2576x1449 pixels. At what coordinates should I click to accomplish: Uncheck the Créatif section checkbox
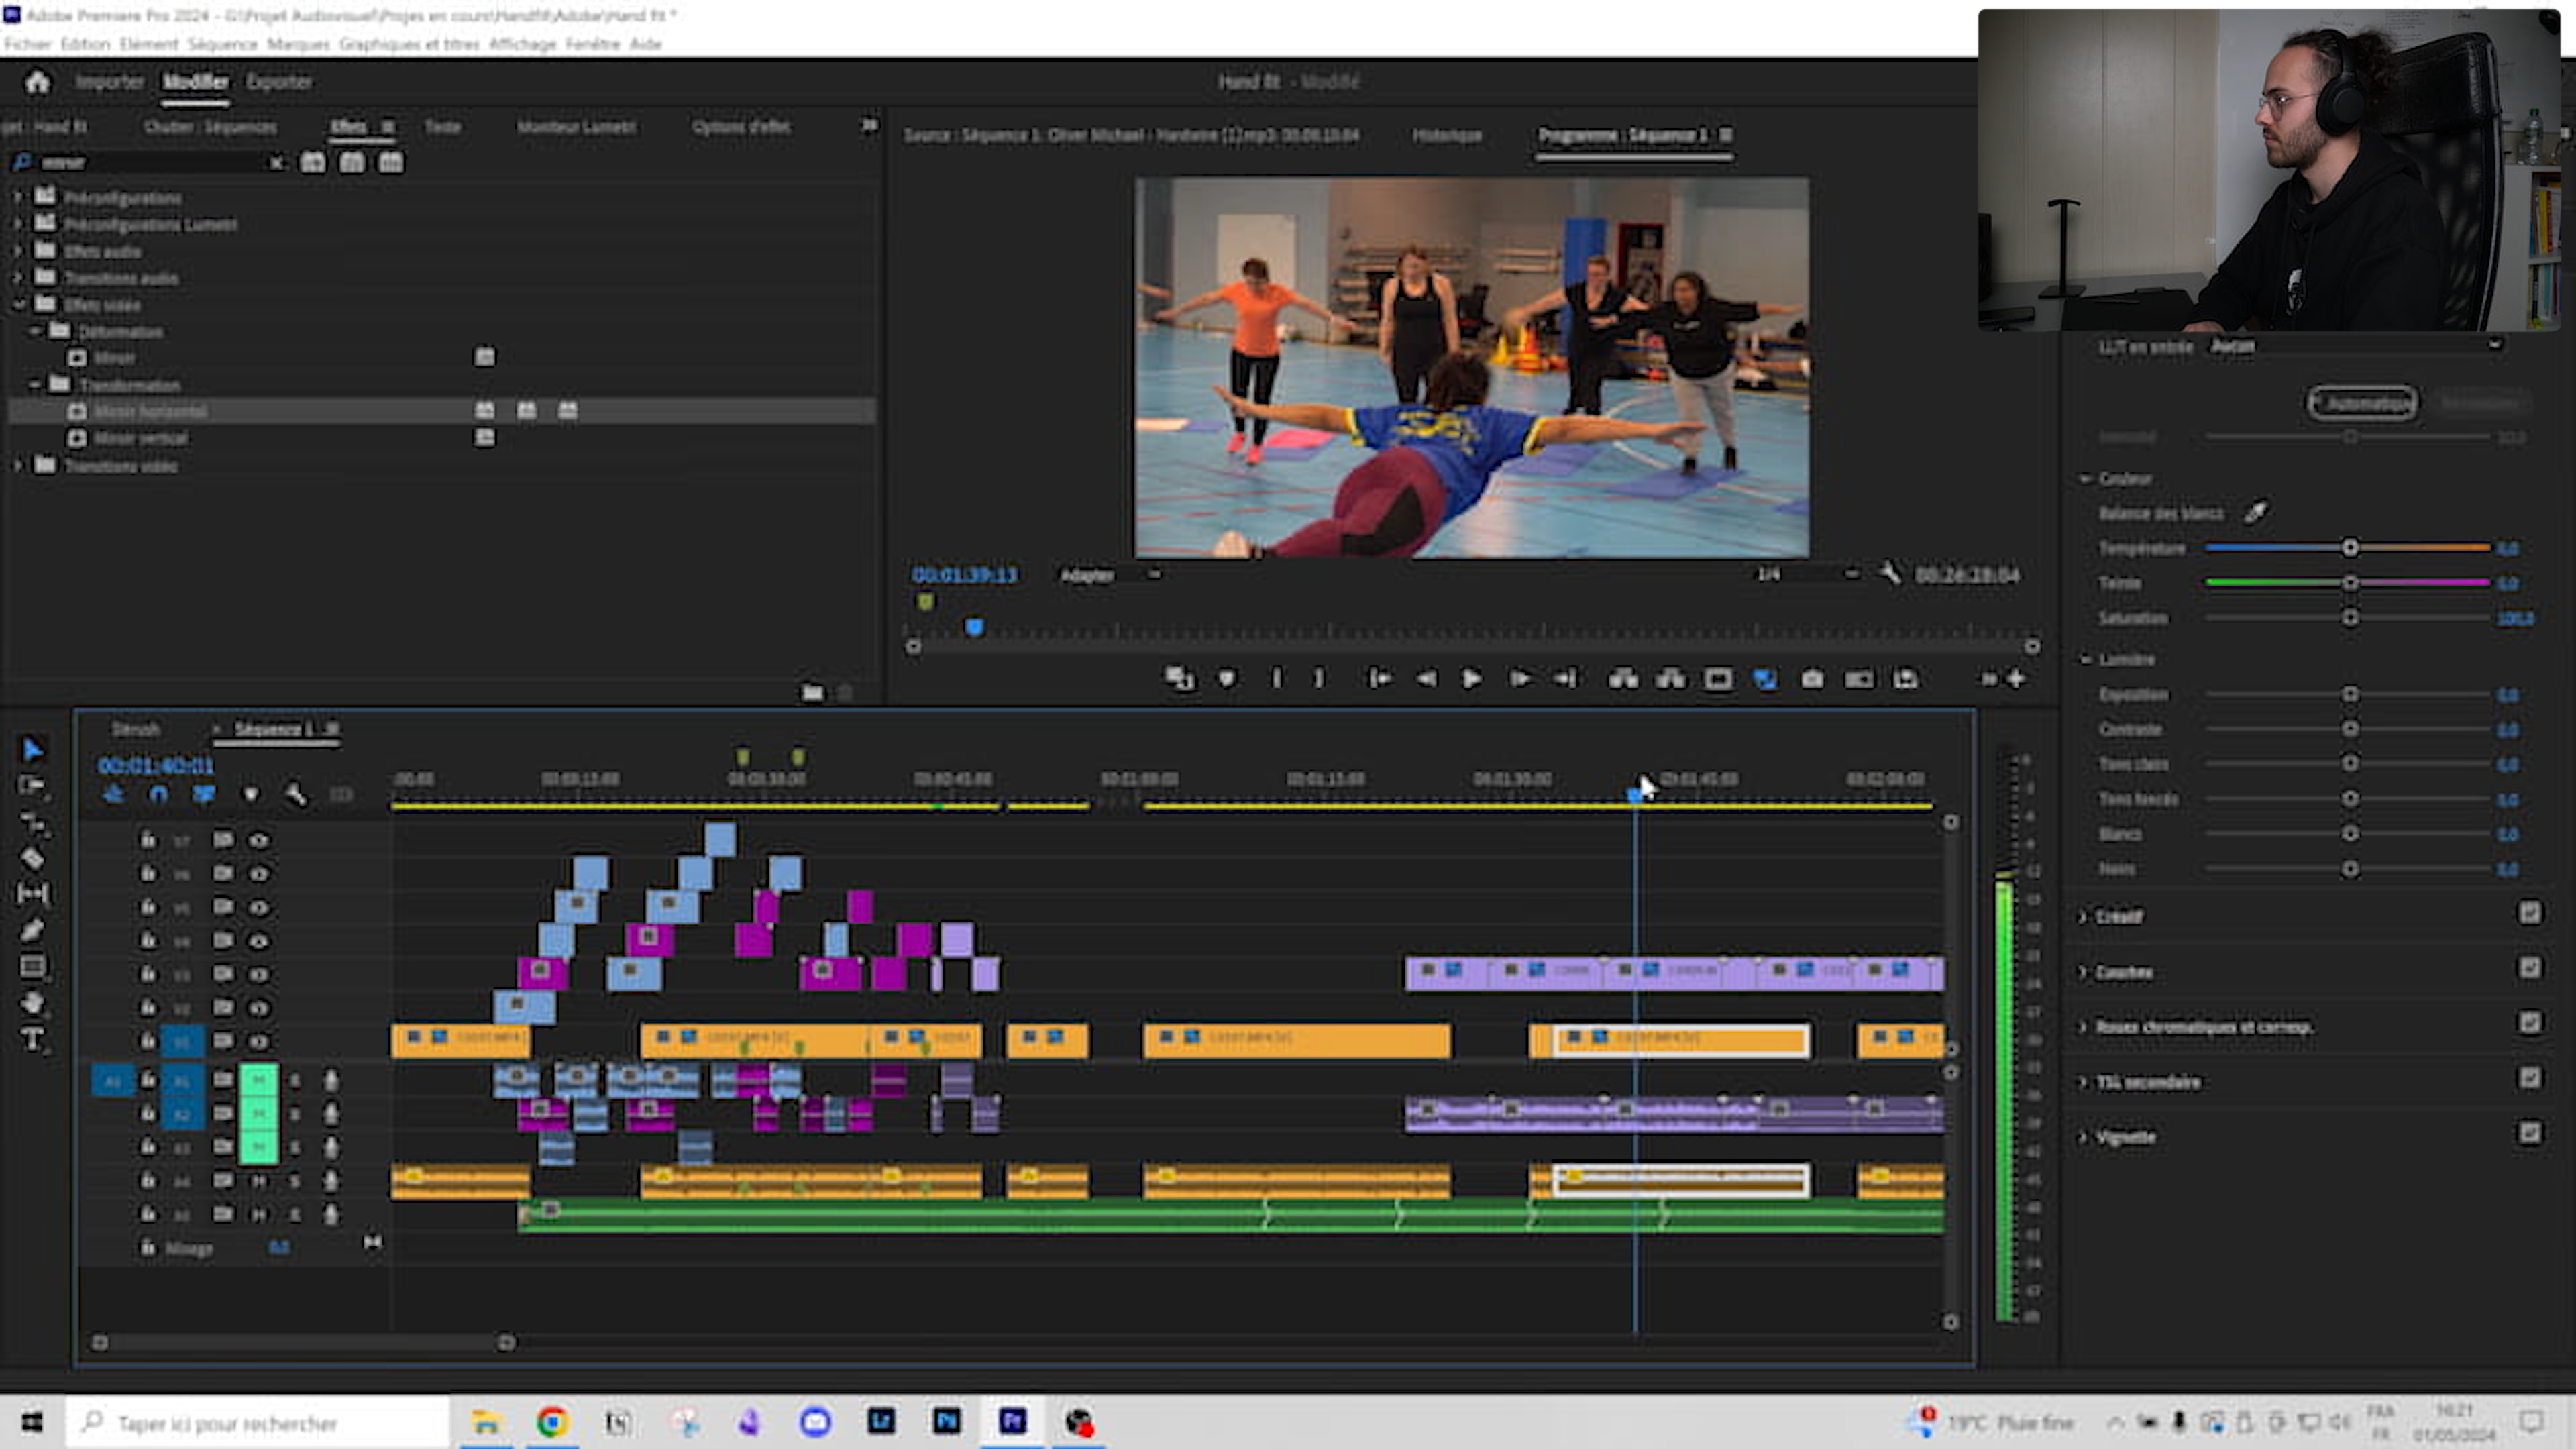click(2529, 913)
